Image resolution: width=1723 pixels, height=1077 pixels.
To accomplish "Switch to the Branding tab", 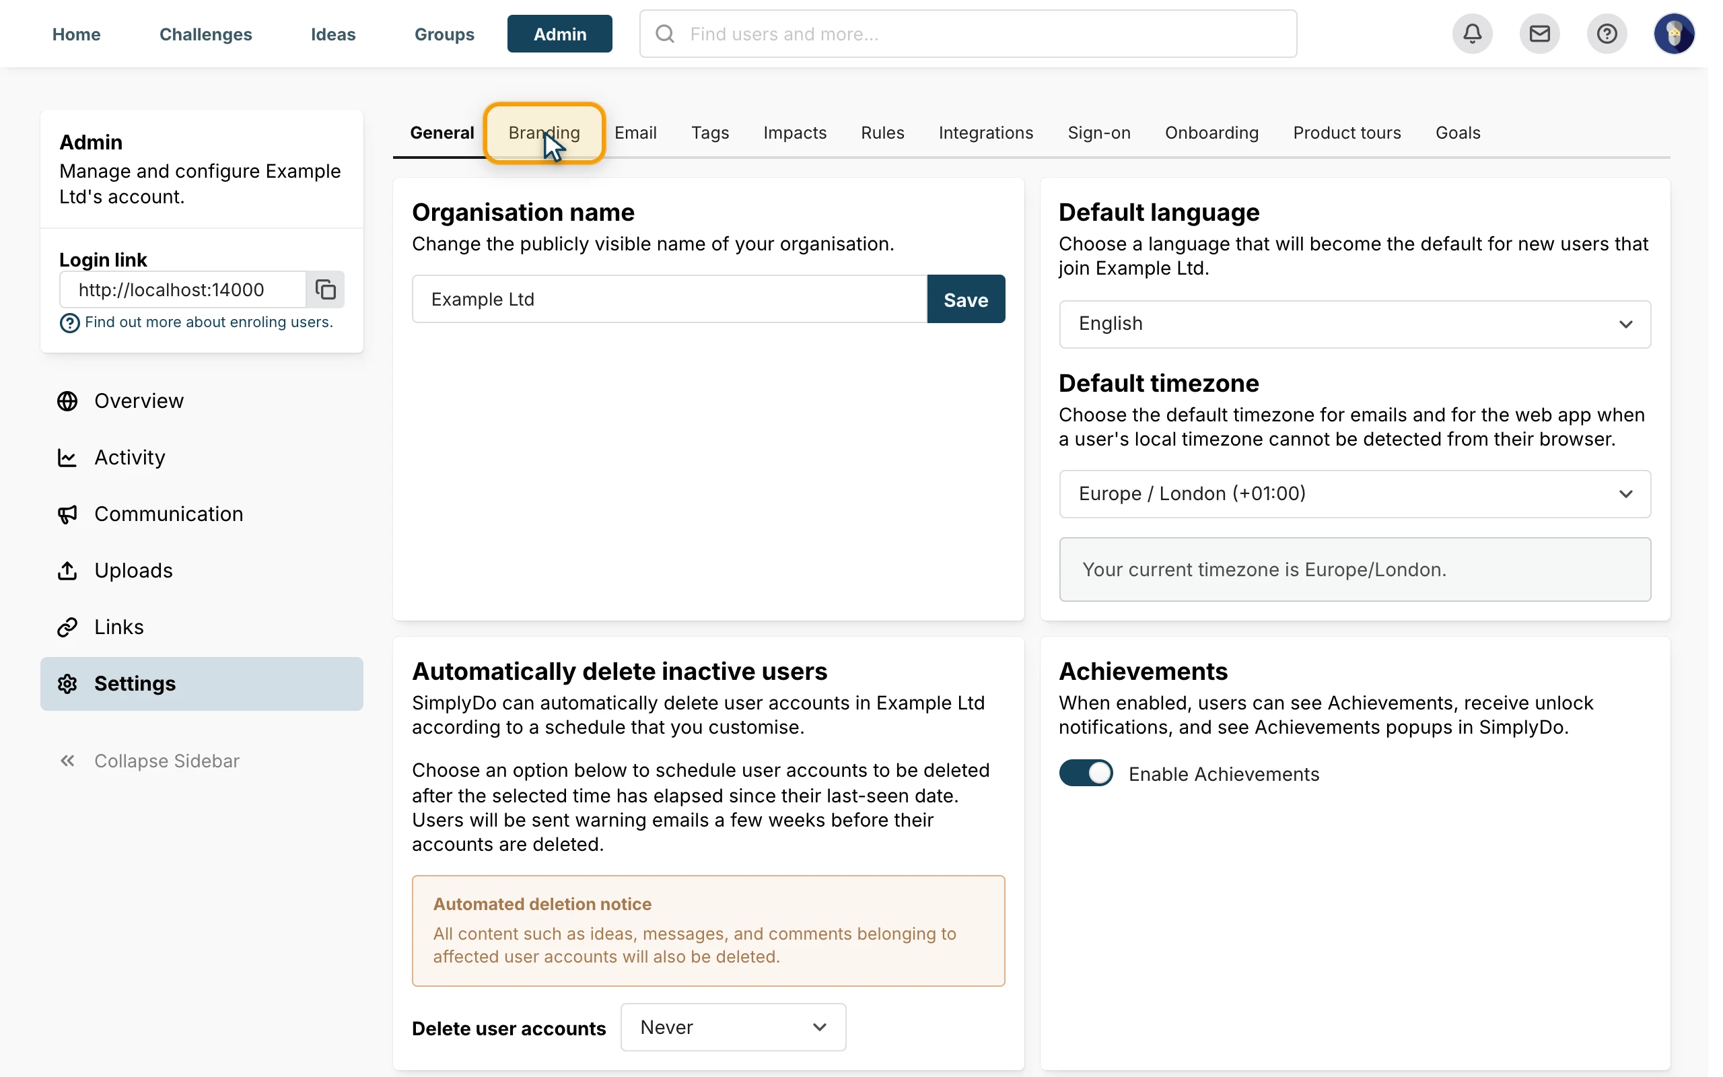I will [544, 133].
